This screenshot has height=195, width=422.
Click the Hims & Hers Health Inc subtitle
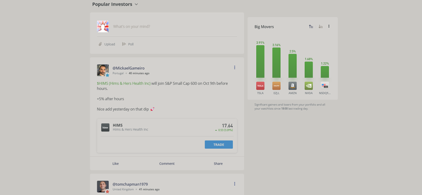click(x=131, y=129)
